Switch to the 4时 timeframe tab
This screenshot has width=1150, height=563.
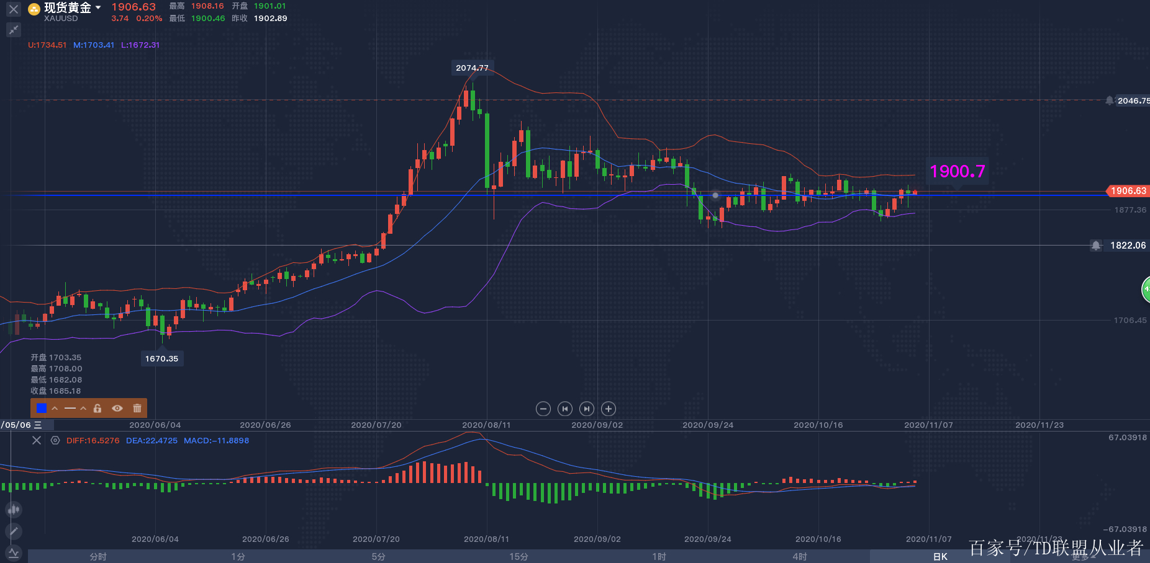[x=800, y=556]
